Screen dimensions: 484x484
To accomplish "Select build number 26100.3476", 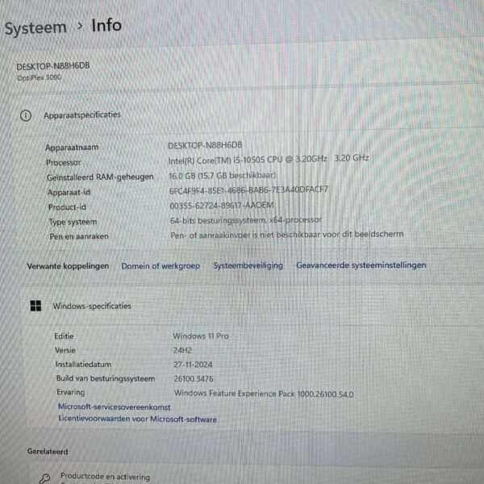I will pos(194,379).
